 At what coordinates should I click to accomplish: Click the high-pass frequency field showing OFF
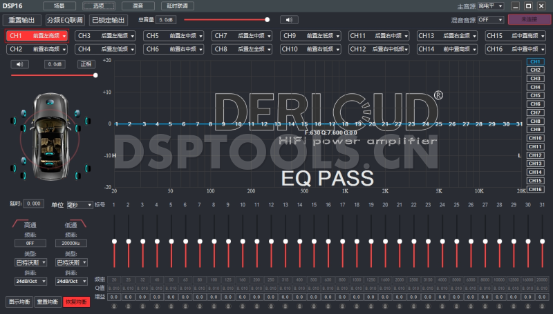coord(30,243)
